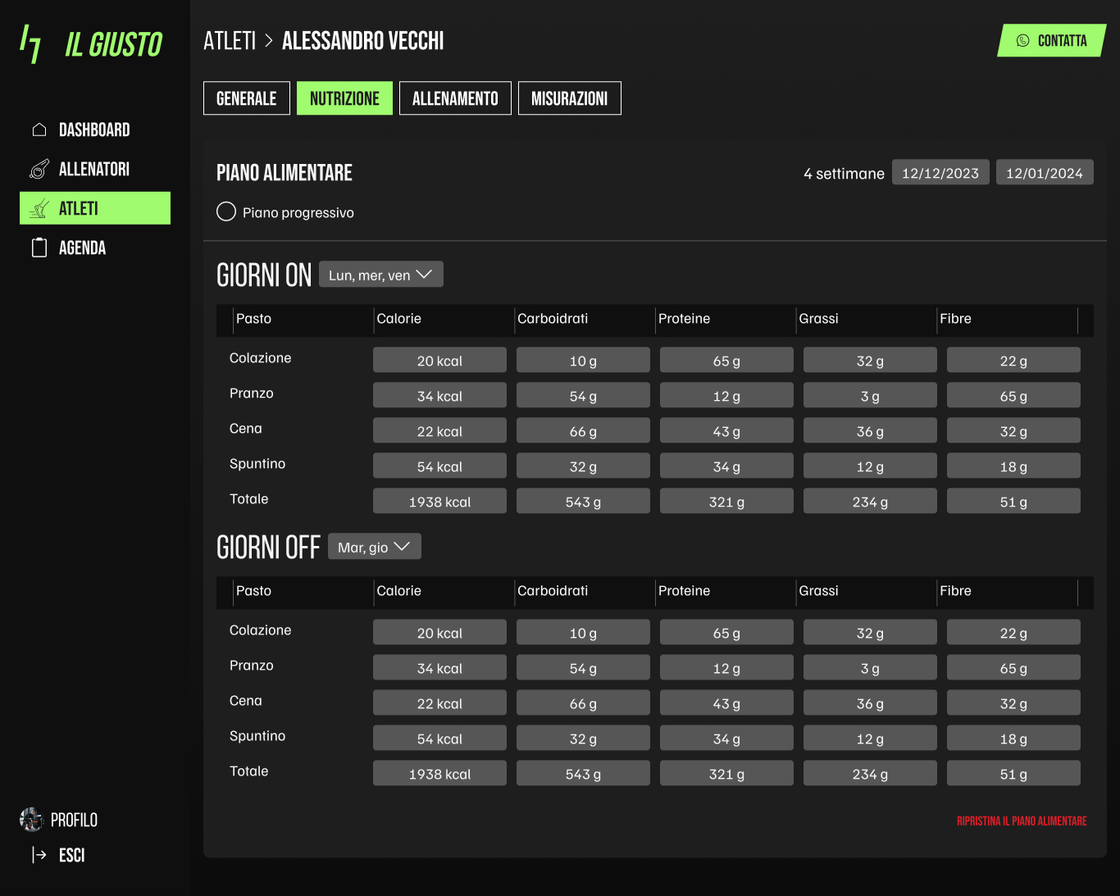Click the end date 12/01/2024 field

1045,172
